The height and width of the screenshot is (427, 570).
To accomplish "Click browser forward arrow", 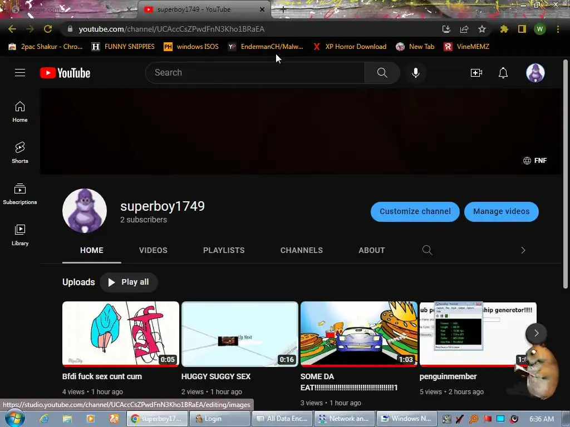I will 30,29.
